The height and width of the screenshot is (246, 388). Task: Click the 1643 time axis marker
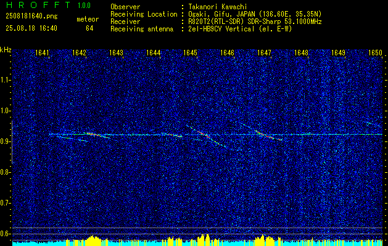coord(117,53)
